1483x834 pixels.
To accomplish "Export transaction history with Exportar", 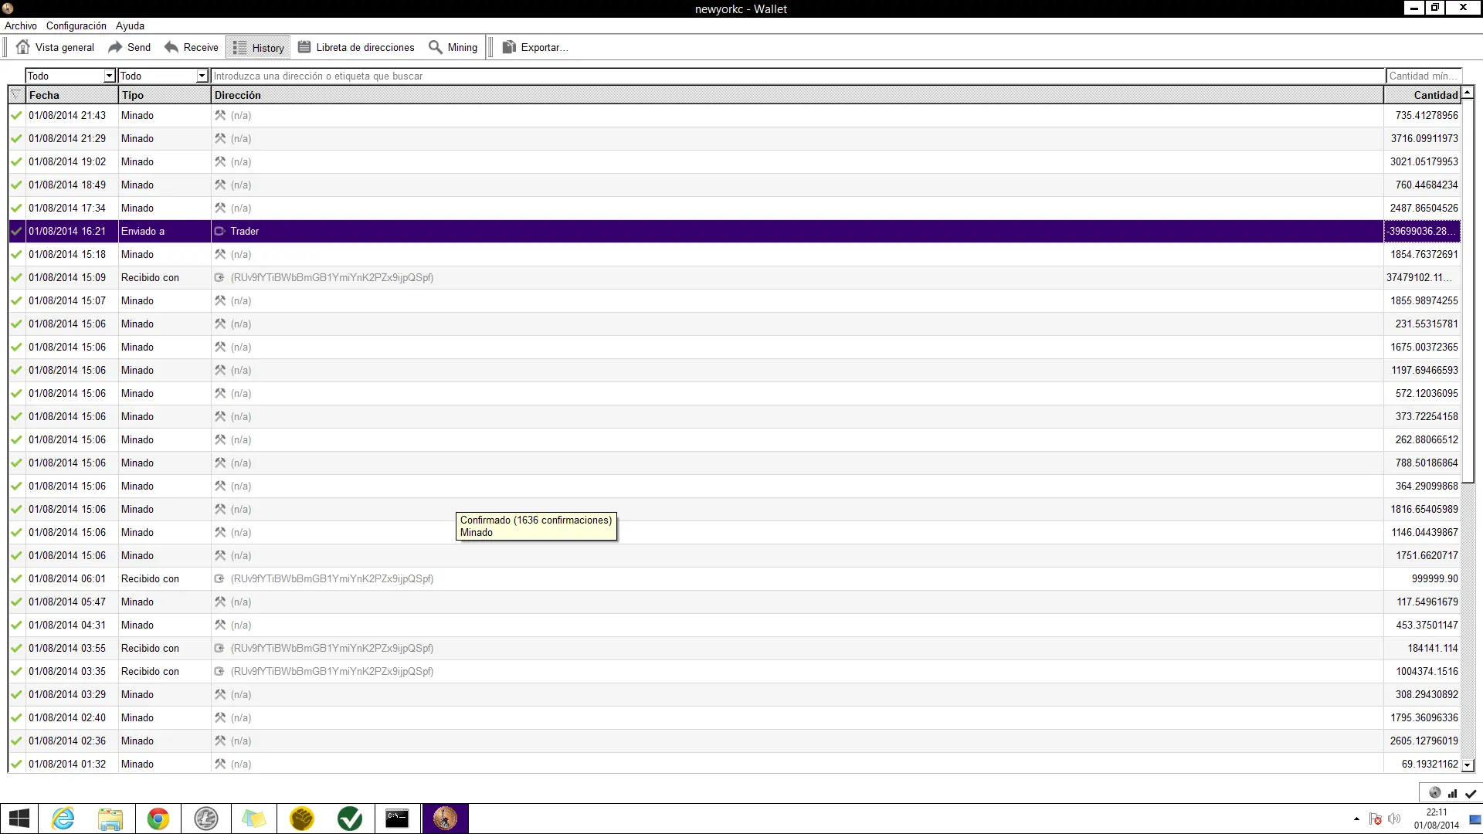I will (534, 47).
